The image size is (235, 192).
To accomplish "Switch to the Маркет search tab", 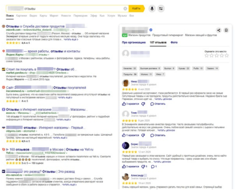I will [54, 16].
